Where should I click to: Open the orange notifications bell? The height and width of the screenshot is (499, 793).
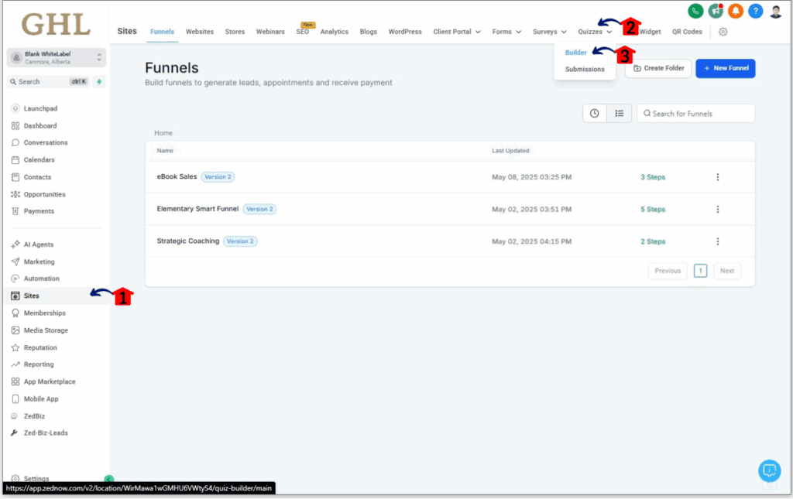click(x=736, y=11)
